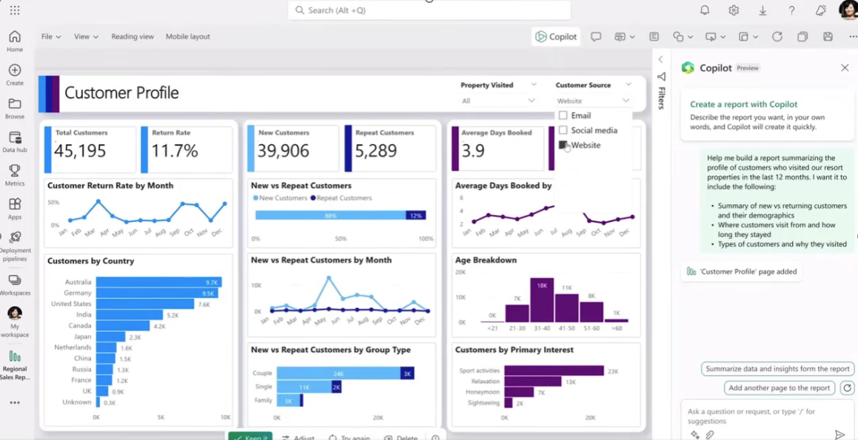Click the Copilot button in toolbar
This screenshot has width=858, height=440.
click(x=556, y=37)
